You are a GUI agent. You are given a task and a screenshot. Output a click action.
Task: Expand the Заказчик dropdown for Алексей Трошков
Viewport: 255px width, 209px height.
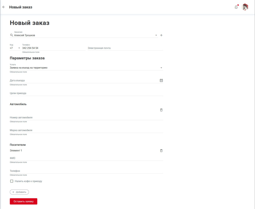click(x=156, y=35)
